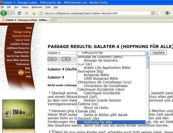Screen dimensions: 173x133
Task: Click the listen audio speaker icon
Action: pyautogui.click(x=73, y=59)
